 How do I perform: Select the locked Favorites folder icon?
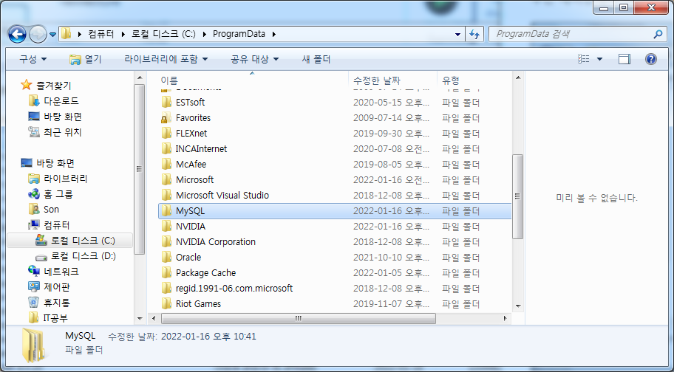166,117
